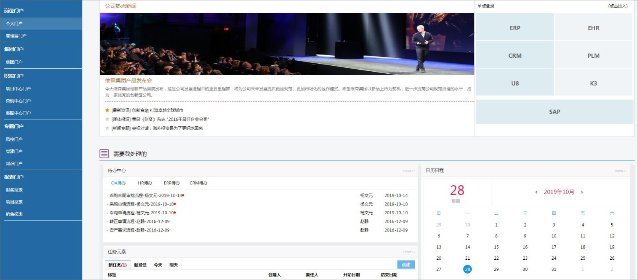This screenshot has height=280, width=638.
Task: Open 采购合同审批流程-杨文元-2019-10-14 item
Action: [146, 196]
